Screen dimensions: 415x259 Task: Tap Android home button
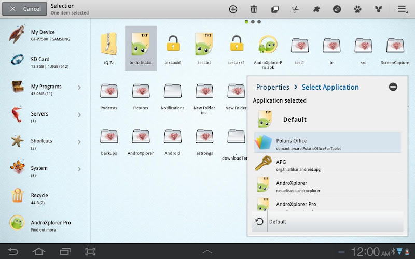[38, 251]
